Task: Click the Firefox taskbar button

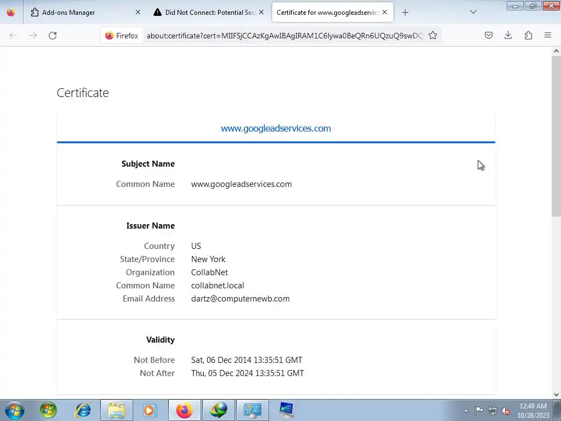Action: click(x=184, y=410)
